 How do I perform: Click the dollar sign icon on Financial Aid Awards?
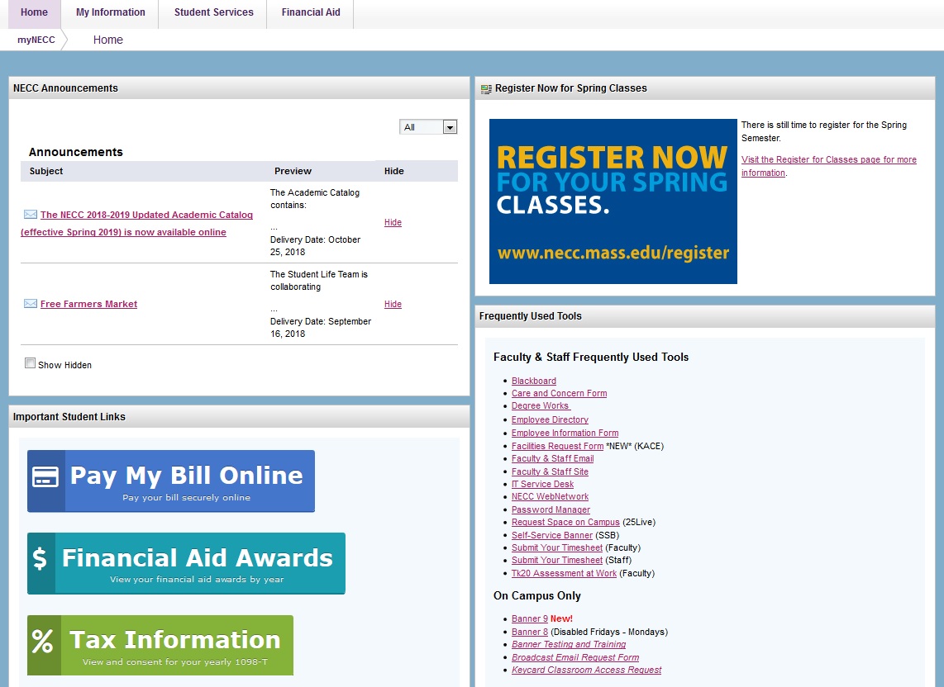(40, 559)
